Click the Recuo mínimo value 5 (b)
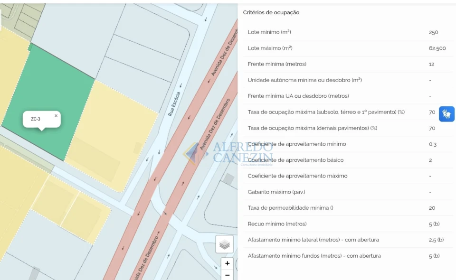Image resolution: width=456 pixels, height=280 pixels. tap(434, 224)
